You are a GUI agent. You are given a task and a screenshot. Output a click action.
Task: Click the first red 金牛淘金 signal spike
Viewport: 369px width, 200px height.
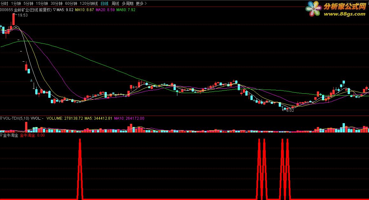point(80,169)
